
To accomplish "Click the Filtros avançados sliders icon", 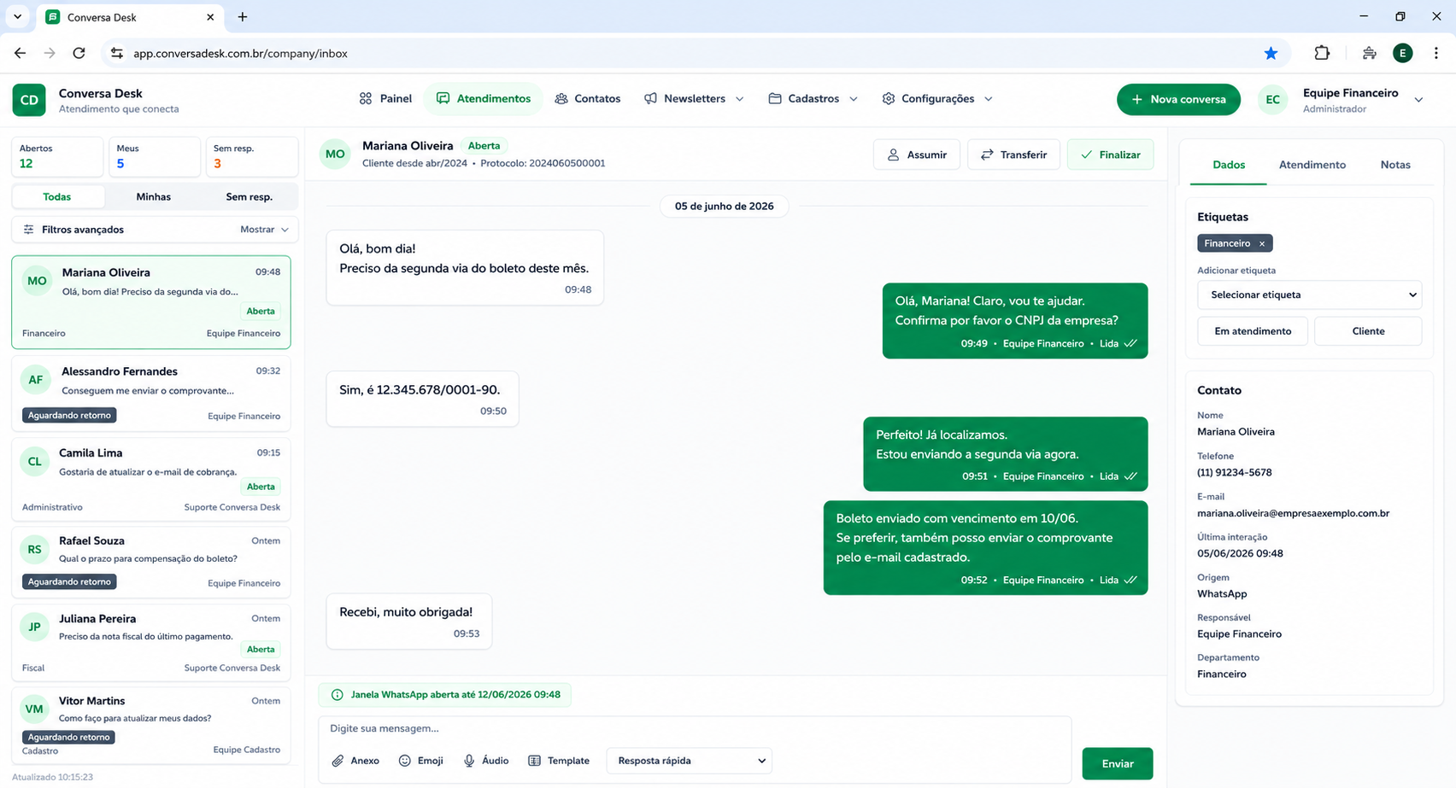I will point(28,230).
